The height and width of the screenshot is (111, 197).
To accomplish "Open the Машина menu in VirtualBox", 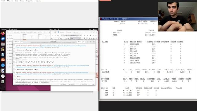I will tap(10, 1).
